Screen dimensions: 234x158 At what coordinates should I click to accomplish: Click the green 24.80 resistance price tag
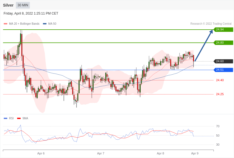[x=223, y=43]
